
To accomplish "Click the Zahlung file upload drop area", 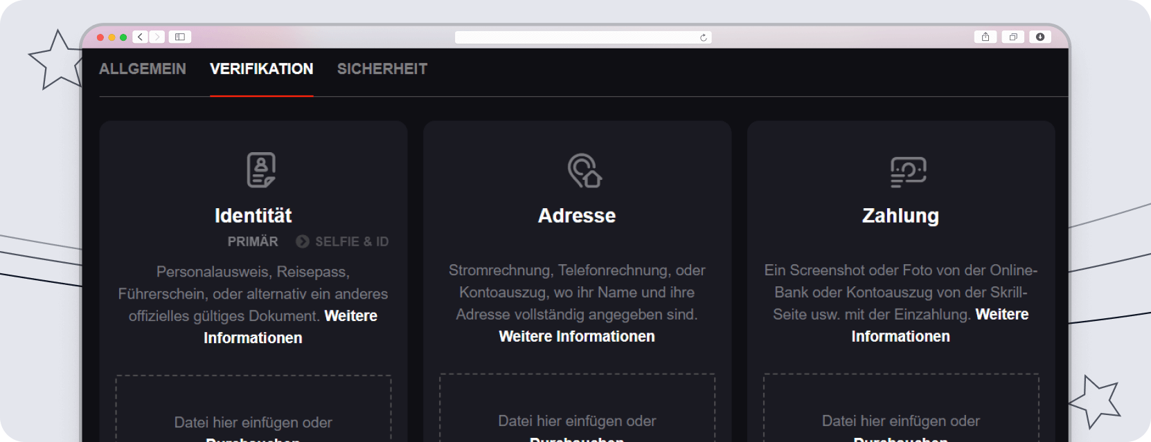I will 901,408.
